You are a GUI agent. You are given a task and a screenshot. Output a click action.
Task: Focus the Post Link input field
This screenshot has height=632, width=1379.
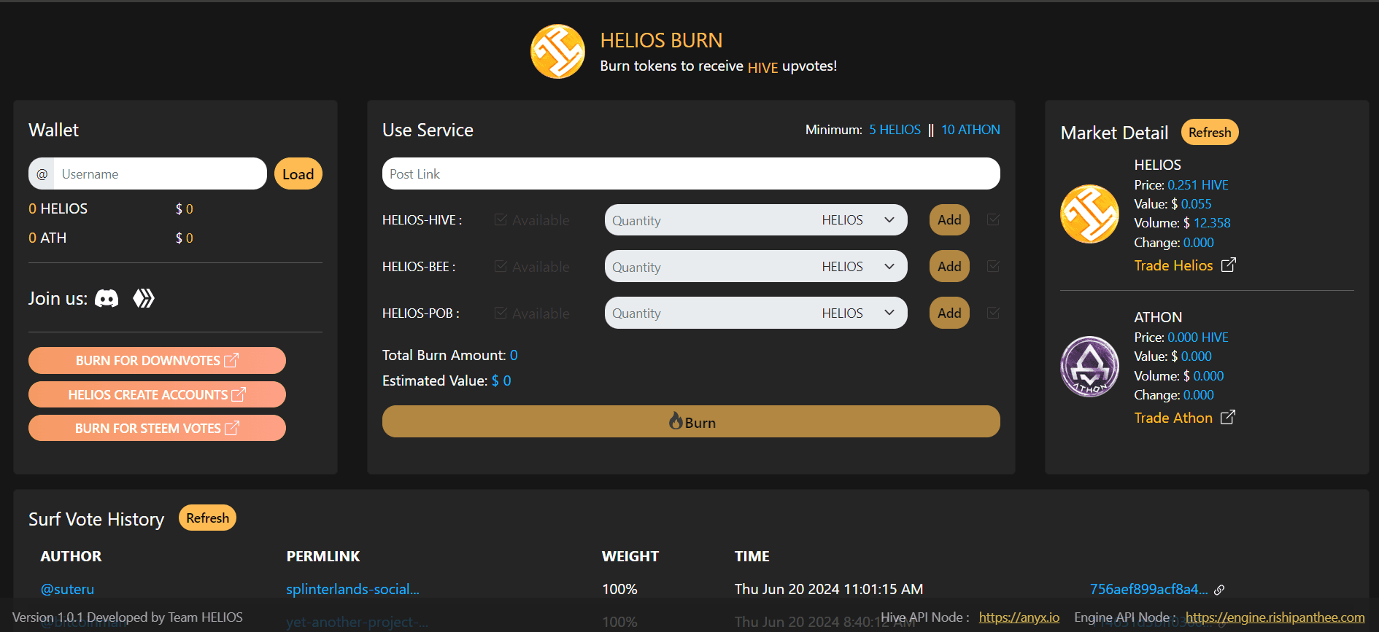pyautogui.click(x=691, y=173)
